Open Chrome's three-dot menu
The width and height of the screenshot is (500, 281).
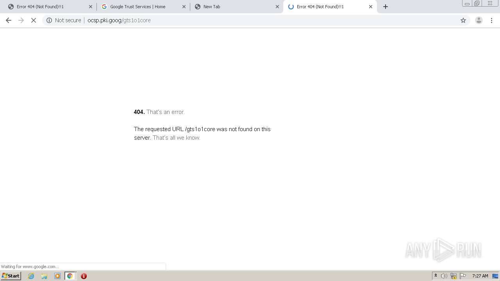pyautogui.click(x=491, y=20)
